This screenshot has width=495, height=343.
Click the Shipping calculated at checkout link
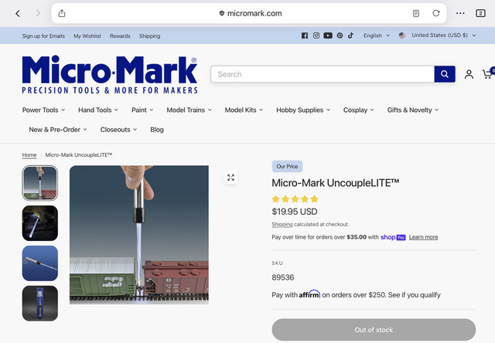pos(282,224)
